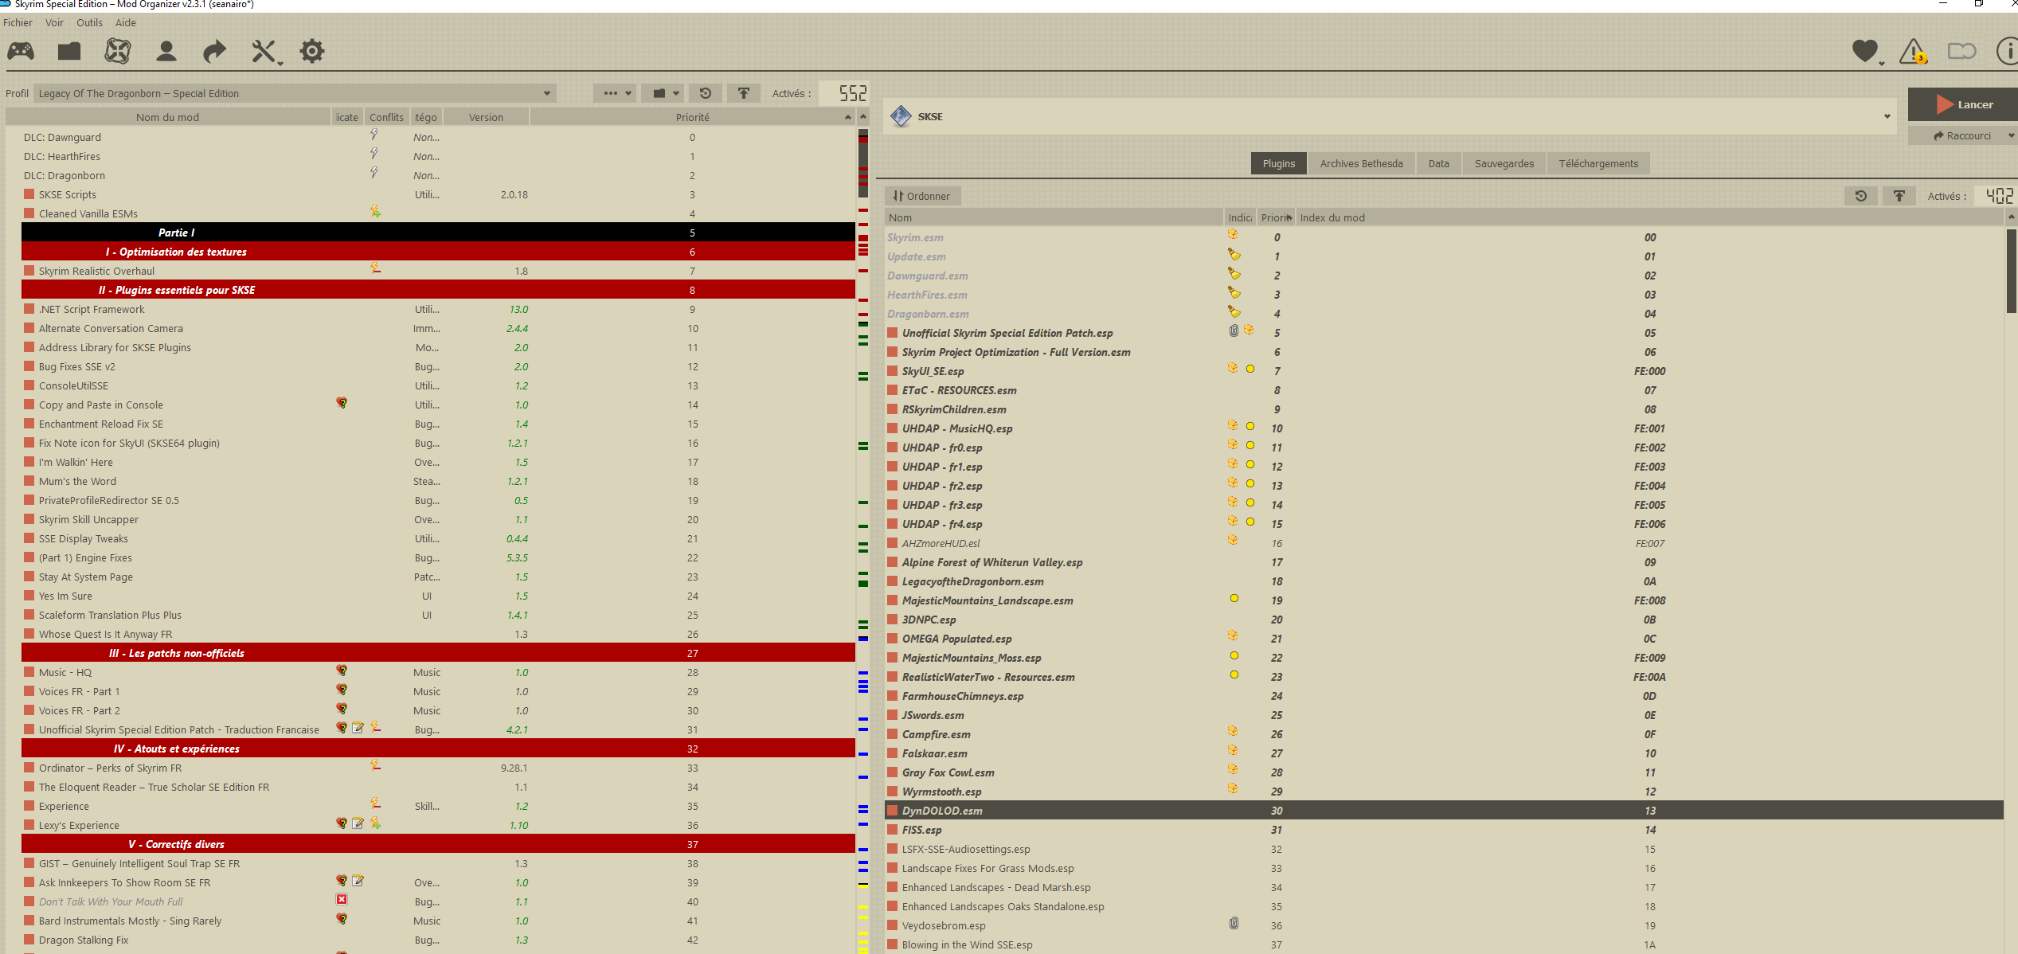Click the plugin list restore backup icon

click(x=1861, y=196)
